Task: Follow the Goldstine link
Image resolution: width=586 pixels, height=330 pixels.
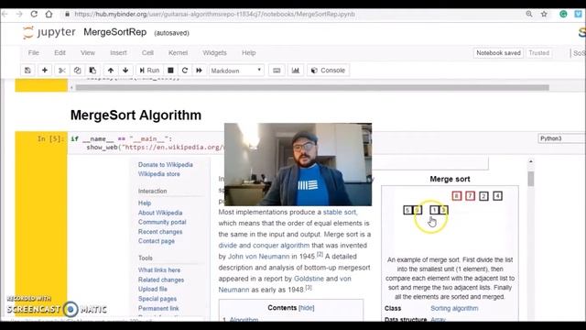Action: (309, 279)
